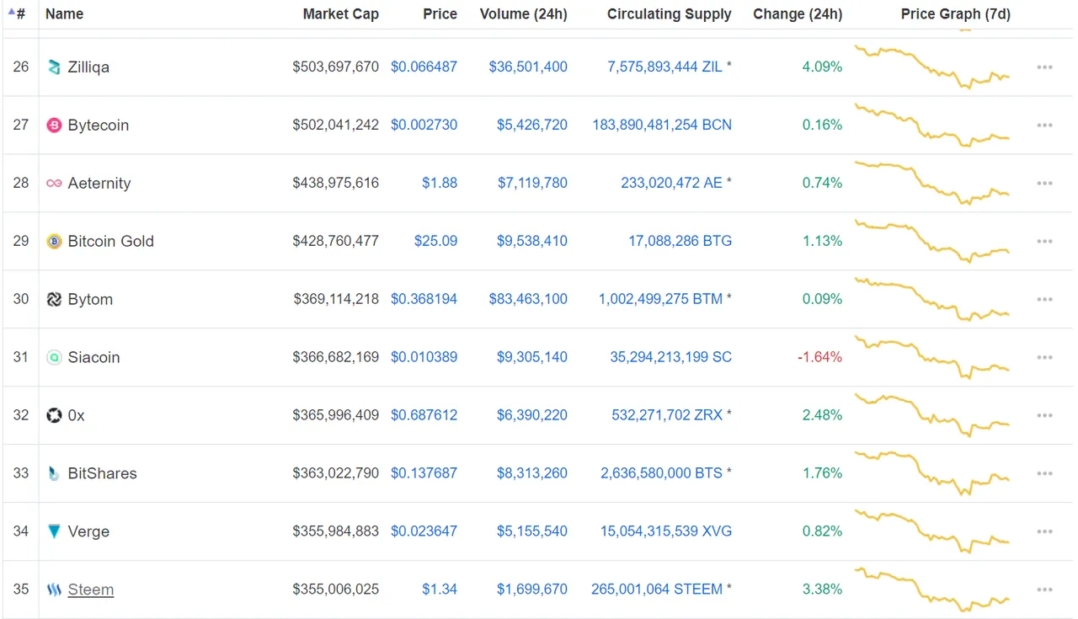The height and width of the screenshot is (619, 1078).
Task: Click the Bitcoin Gold logo icon
Action: tap(54, 242)
